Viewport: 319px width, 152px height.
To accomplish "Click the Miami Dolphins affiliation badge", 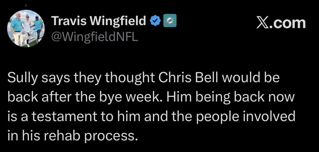I will [x=170, y=21].
